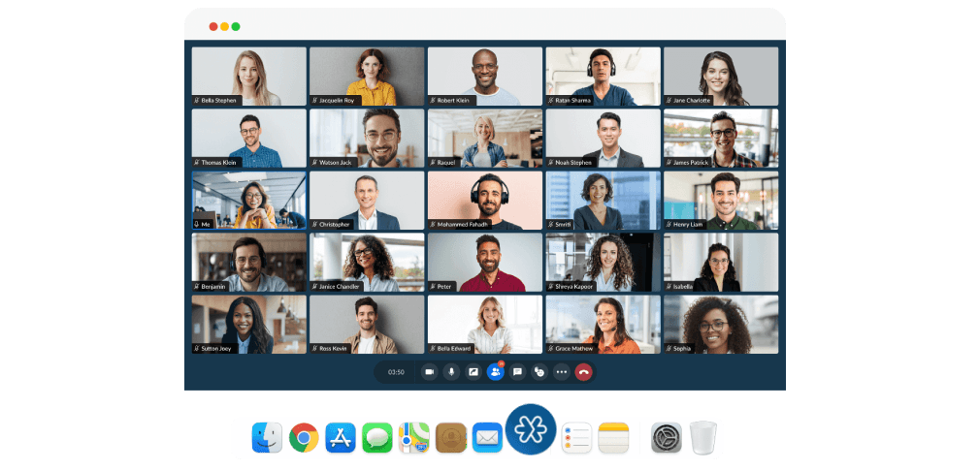979x470 pixels.
Task: Open System Preferences from the dock
Action: (667, 438)
